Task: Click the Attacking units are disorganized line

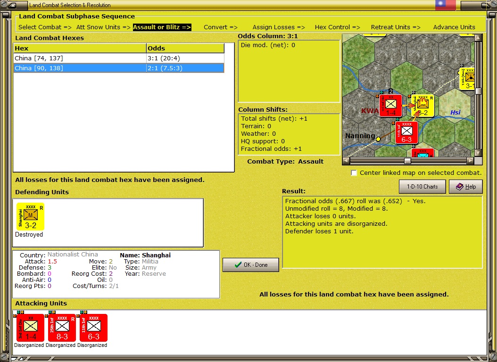Action: [x=336, y=223]
